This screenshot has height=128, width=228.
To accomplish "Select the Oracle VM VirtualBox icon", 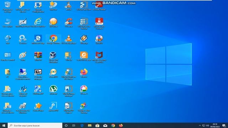I will click(x=53, y=57).
